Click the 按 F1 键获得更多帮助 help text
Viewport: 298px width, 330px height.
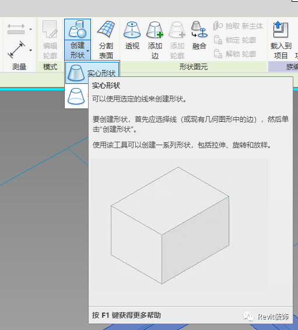[x=127, y=315]
